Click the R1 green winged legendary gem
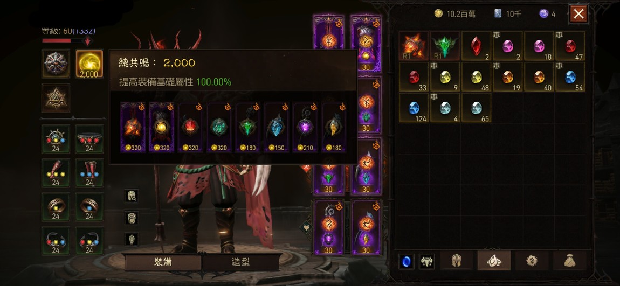Screen dimensions: 620x286 tap(445, 46)
